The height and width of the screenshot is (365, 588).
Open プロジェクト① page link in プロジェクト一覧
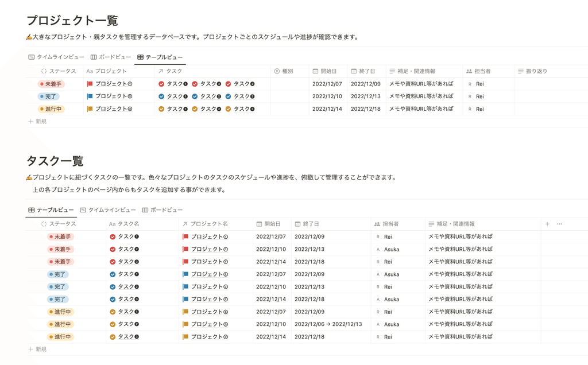(x=114, y=84)
